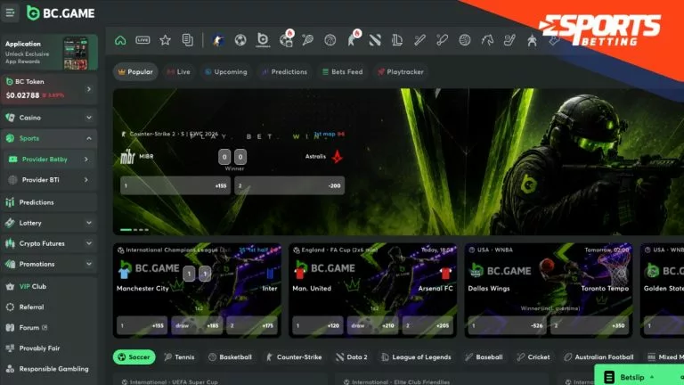This screenshot has width=684, height=385.
Task: Select the cricket bat icon
Action: (x=442, y=40)
